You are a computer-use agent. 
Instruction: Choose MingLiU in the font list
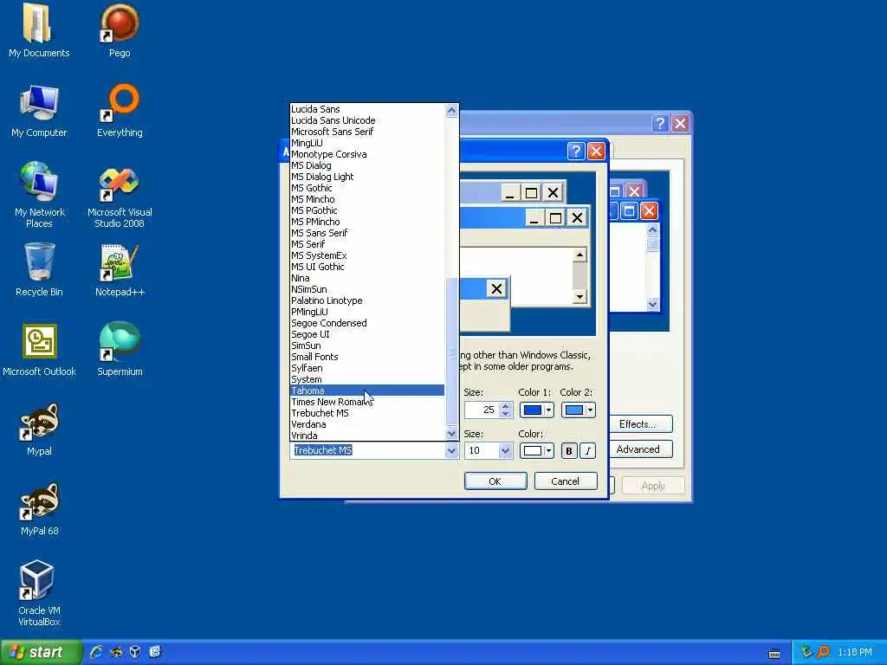click(x=367, y=143)
